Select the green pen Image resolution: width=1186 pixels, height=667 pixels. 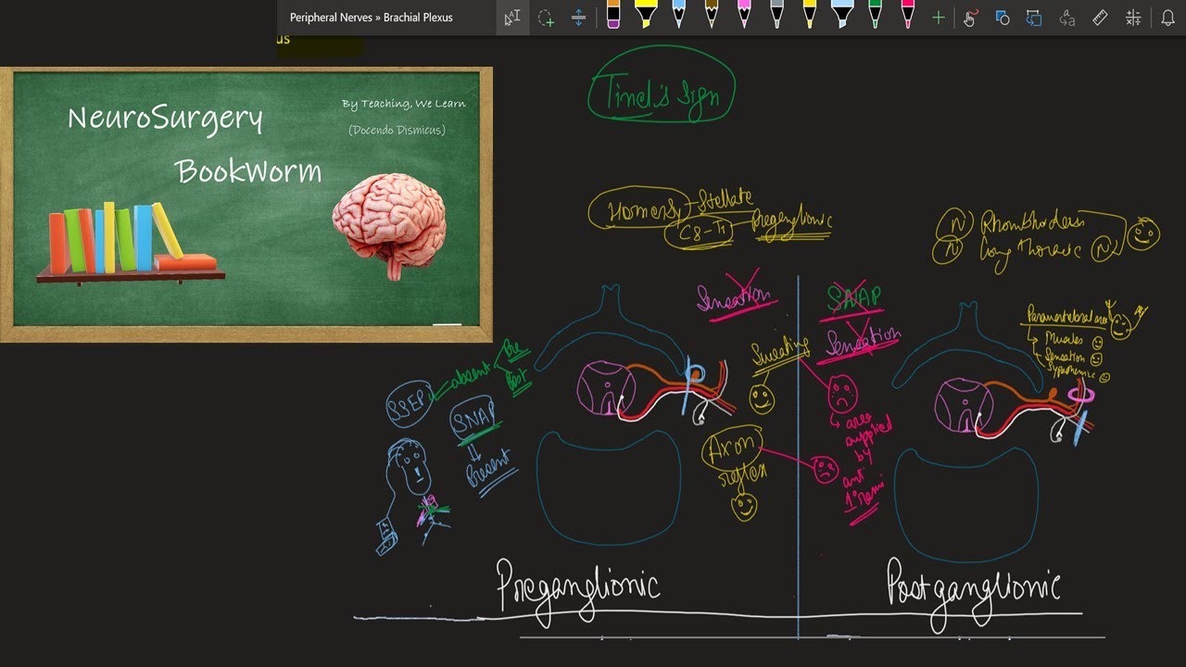(x=875, y=16)
